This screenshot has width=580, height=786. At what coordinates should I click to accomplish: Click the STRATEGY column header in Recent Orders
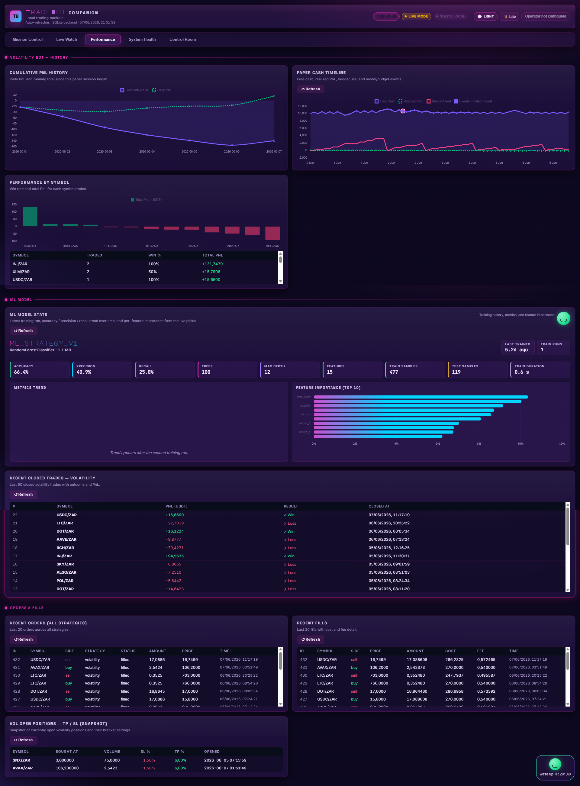click(x=95, y=651)
